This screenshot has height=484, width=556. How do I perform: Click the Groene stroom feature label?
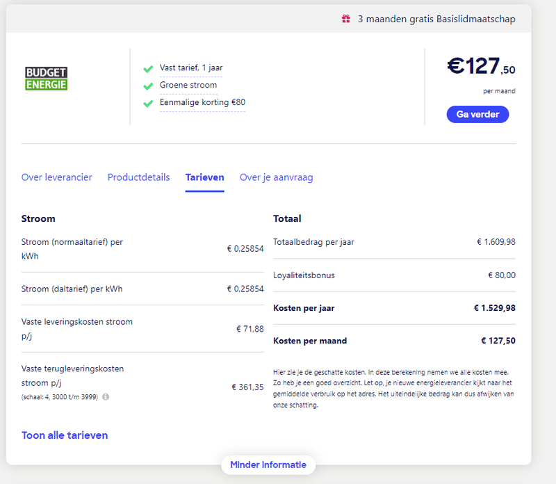pyautogui.click(x=188, y=85)
